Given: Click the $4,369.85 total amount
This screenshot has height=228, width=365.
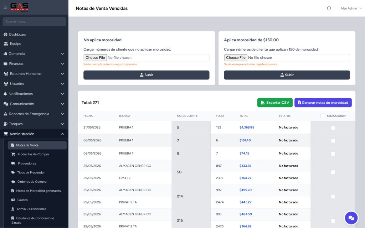Looking at the screenshot, I should 247,127.
